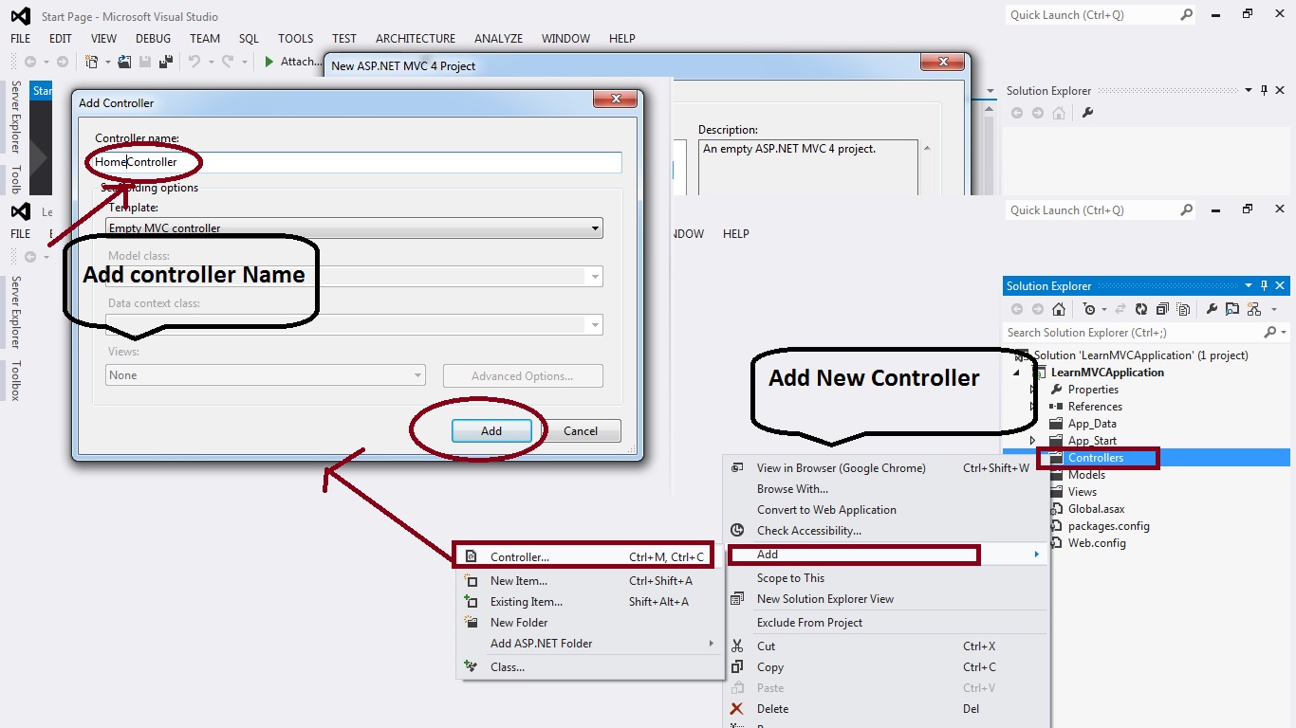Click search magnifier in Search Solution Explorer box
The image size is (1296, 728).
coord(1270,332)
